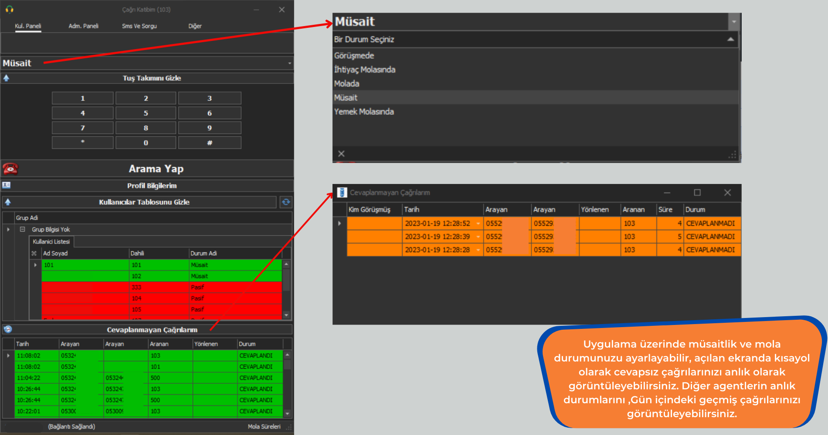Select Yemek Molasında status option
The height and width of the screenshot is (435, 828).
[364, 112]
